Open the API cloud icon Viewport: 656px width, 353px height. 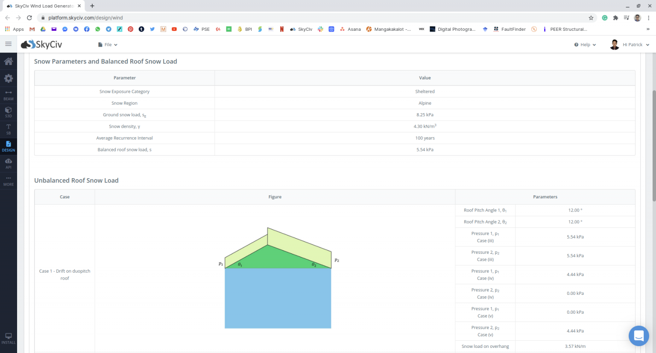click(9, 164)
